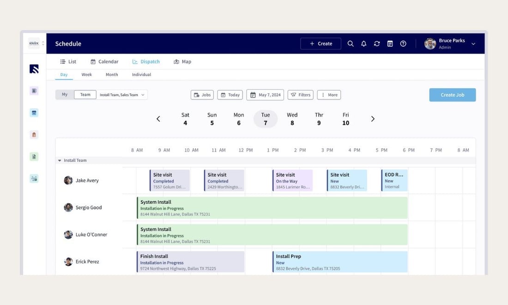Click Luke O'Conner's avatar
The width and height of the screenshot is (508, 305).
pyautogui.click(x=68, y=234)
